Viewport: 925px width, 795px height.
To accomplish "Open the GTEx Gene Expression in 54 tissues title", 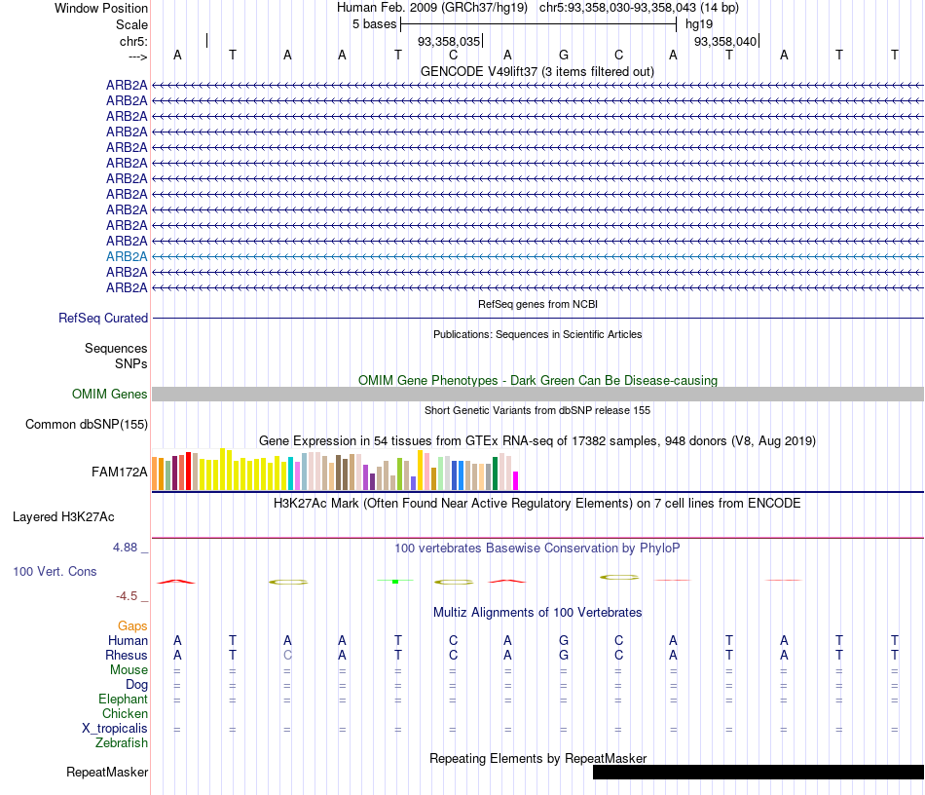I will (537, 441).
